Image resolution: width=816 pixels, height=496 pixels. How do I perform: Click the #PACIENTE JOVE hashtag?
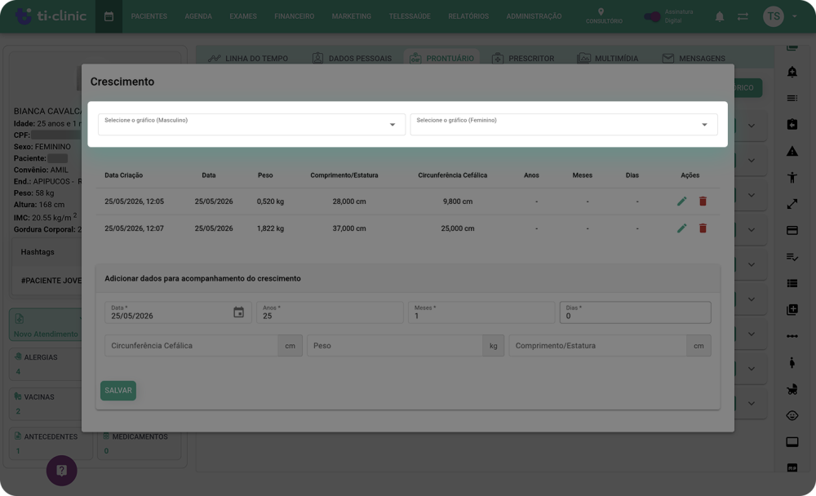51,281
